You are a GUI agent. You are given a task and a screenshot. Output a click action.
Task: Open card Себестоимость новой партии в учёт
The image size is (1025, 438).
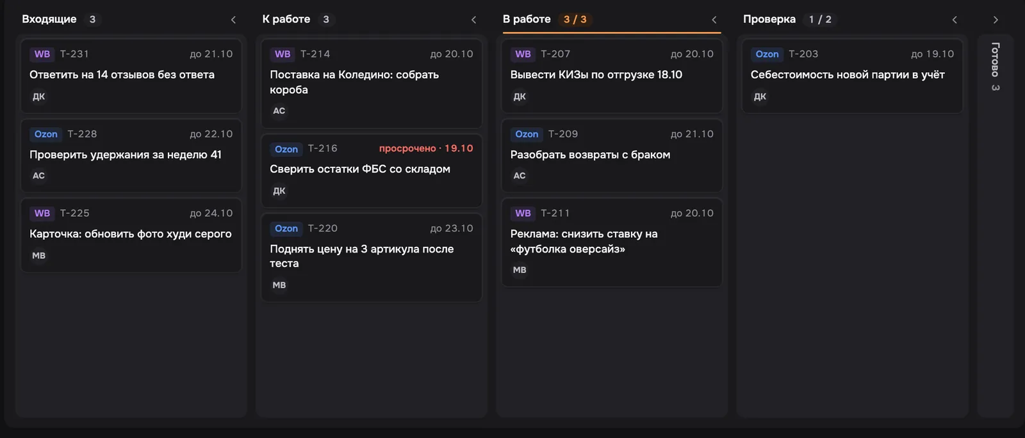click(852, 76)
